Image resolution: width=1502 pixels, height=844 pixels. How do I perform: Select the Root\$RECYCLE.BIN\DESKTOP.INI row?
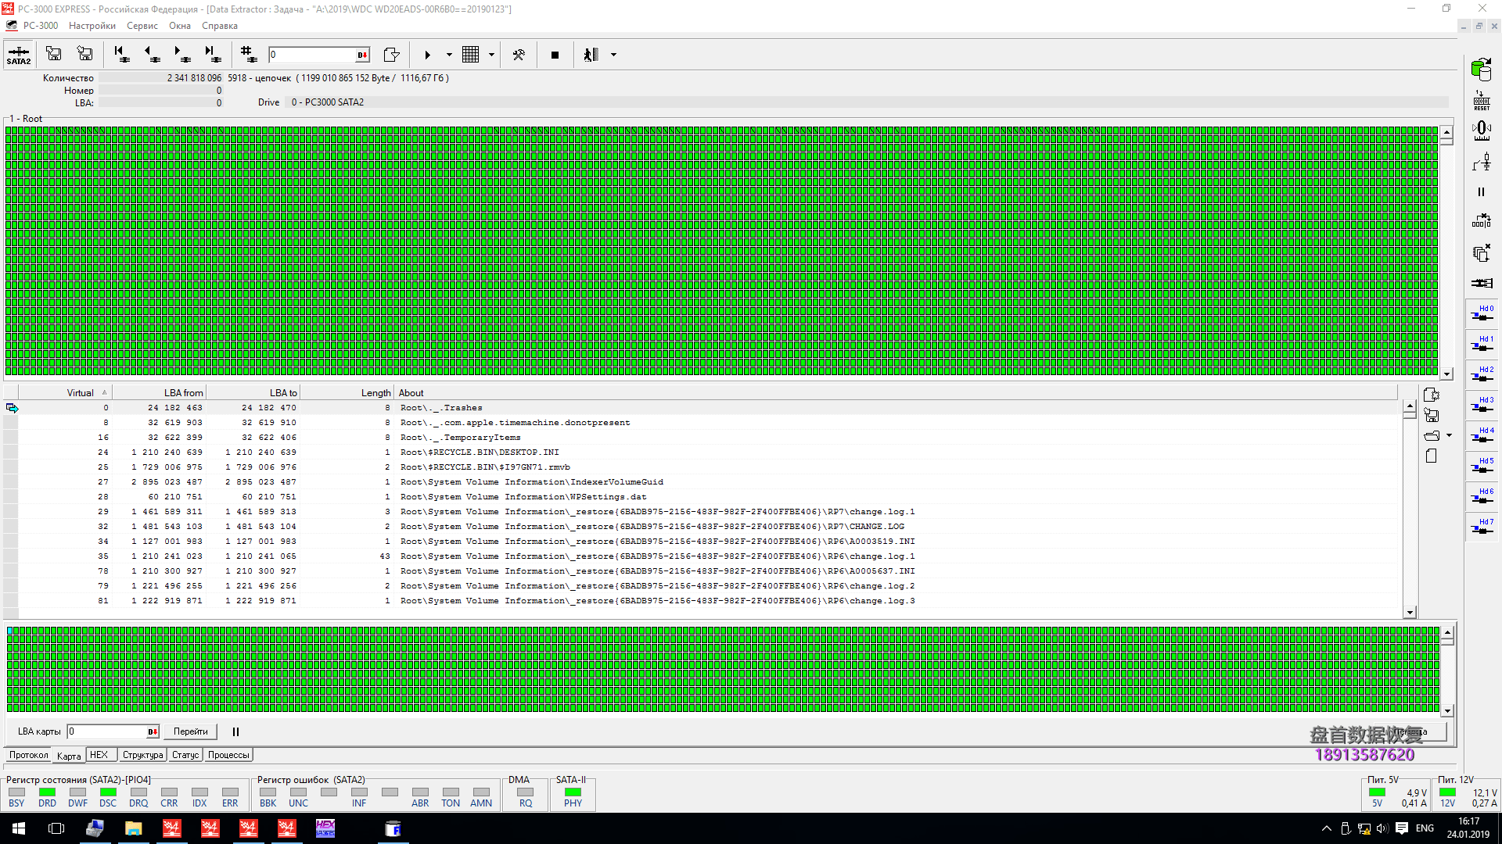(x=702, y=452)
